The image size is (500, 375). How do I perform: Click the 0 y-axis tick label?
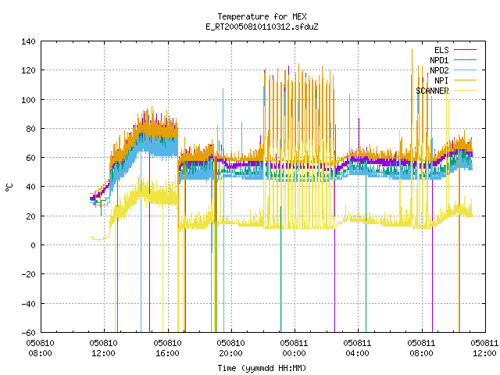[x=33, y=245]
